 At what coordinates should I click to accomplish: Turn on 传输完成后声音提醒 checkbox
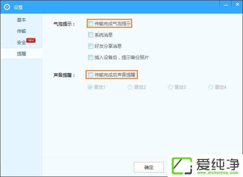pos(90,75)
